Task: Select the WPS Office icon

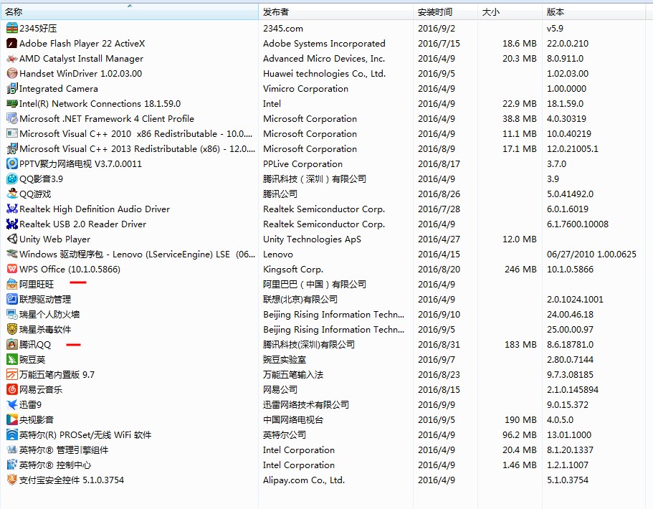Action: [12, 269]
